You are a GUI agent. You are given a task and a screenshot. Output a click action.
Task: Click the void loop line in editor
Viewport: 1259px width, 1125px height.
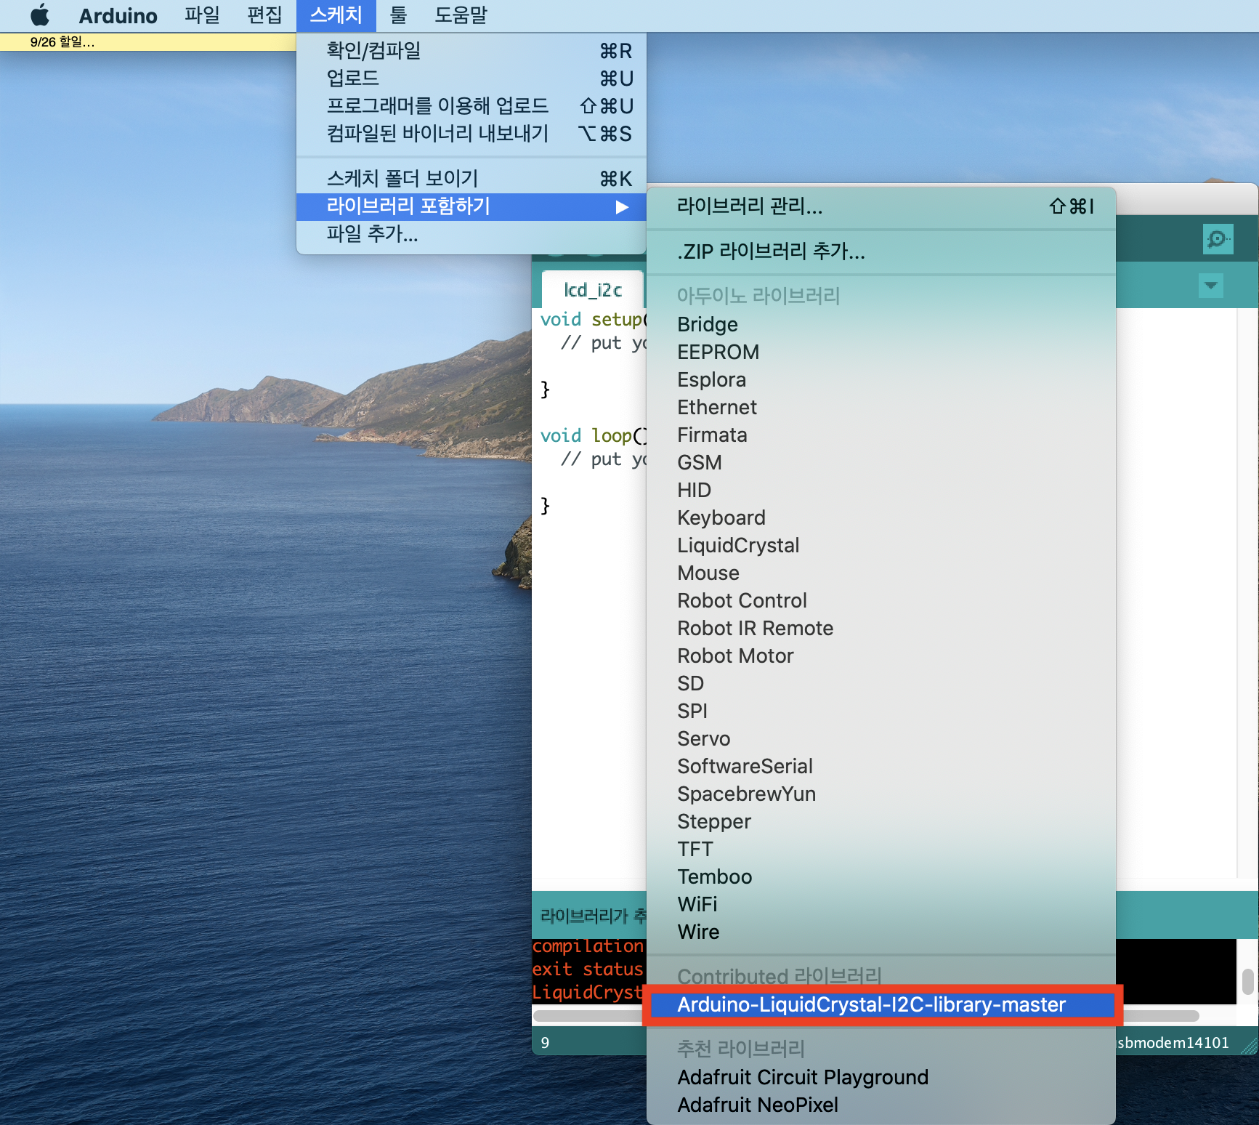pos(594,436)
